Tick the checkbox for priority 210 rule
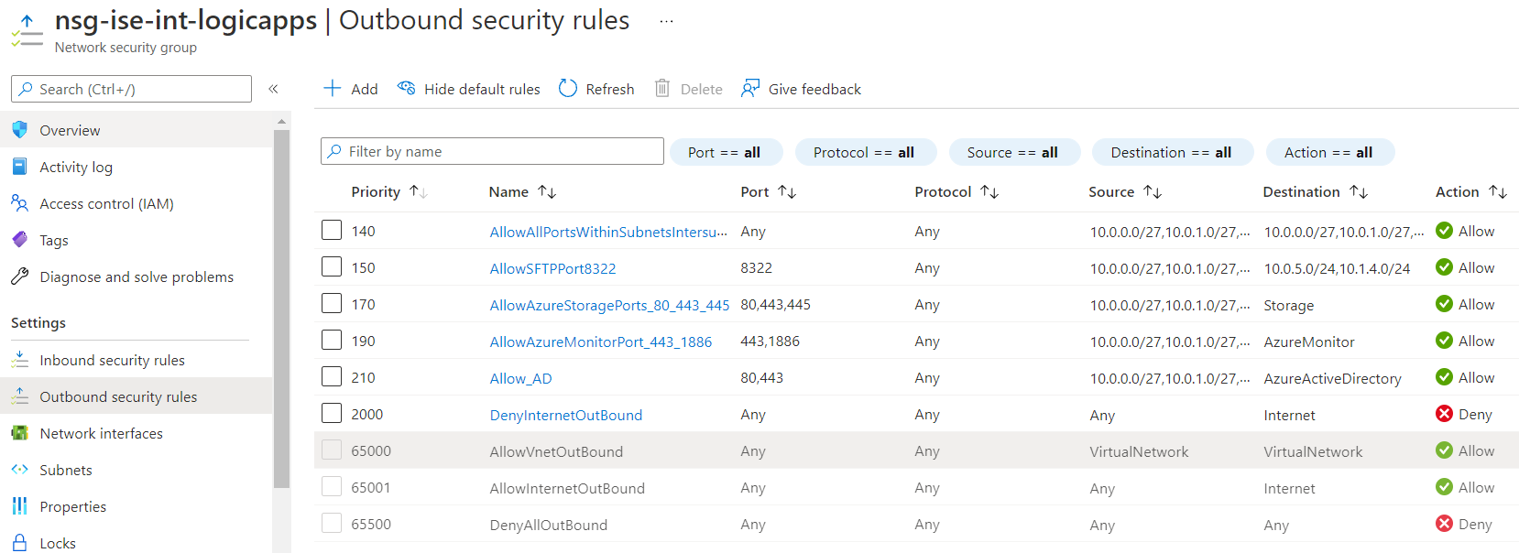The width and height of the screenshot is (1519, 553). (332, 376)
